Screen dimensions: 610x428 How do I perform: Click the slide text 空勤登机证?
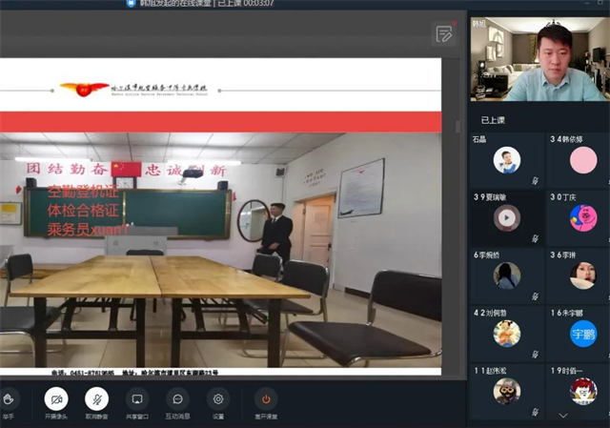(83, 192)
